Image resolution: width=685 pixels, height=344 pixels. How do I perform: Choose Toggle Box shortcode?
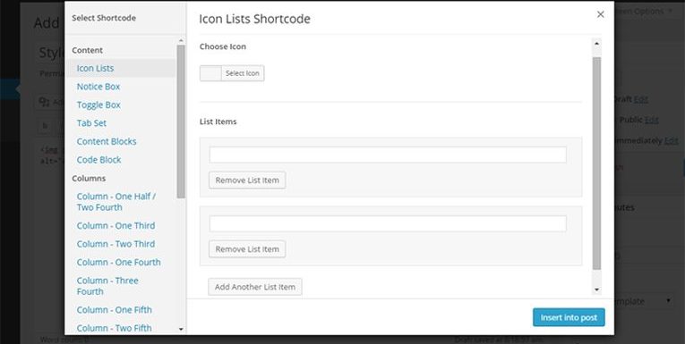98,105
